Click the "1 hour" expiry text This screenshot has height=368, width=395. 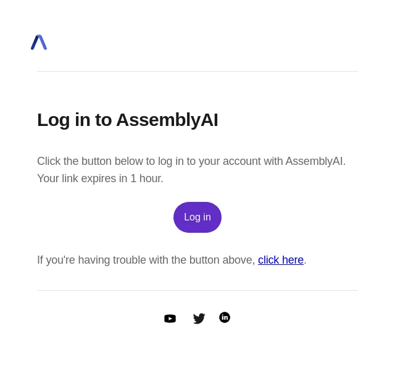146,178
